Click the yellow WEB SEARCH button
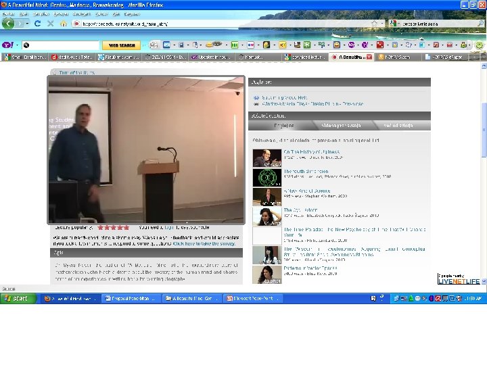487x365 pixels. click(122, 45)
